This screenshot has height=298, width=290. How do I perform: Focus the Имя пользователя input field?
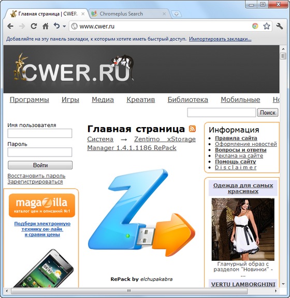40,133
